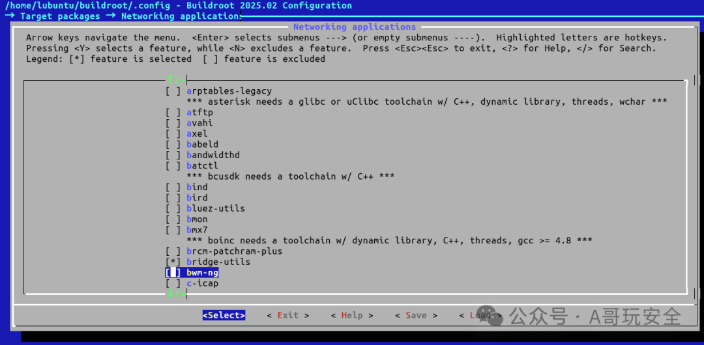Select the bluez-utils entry label
This screenshot has width=704, height=345.
[x=216, y=208]
